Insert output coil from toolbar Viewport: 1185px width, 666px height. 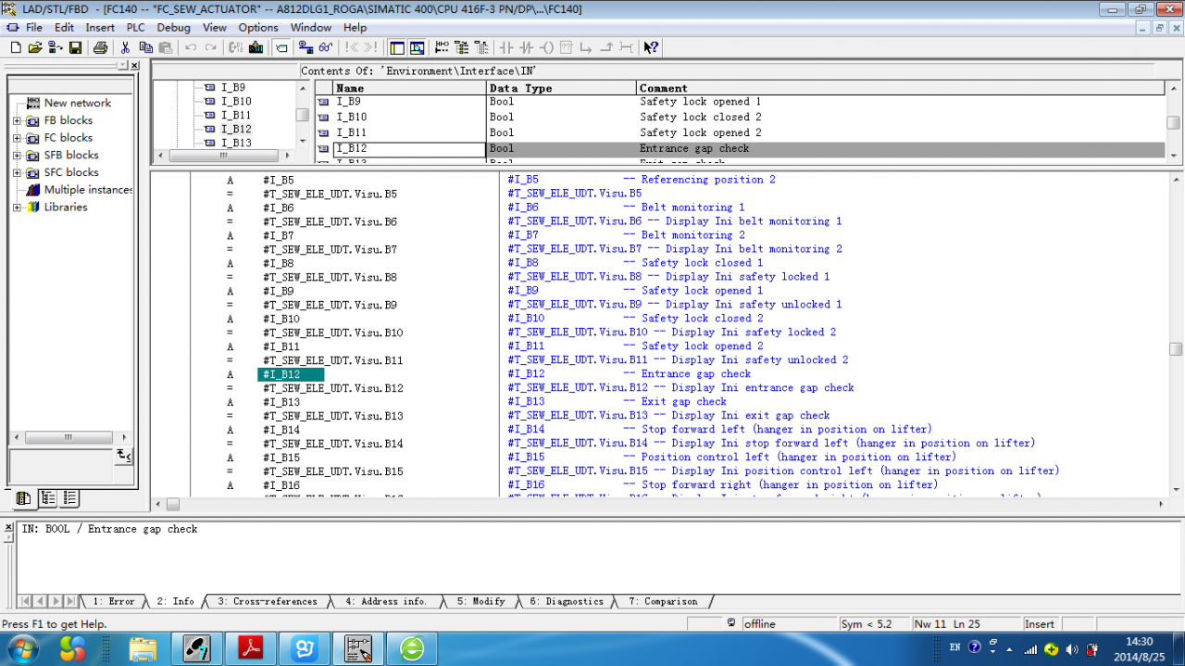[x=546, y=47]
